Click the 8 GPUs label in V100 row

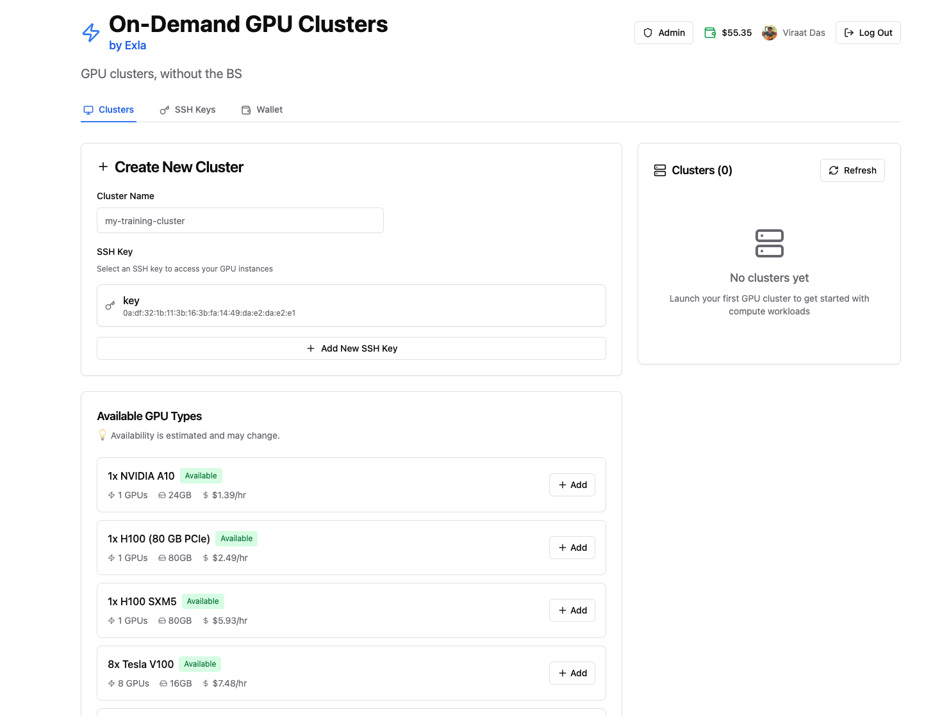tap(133, 683)
